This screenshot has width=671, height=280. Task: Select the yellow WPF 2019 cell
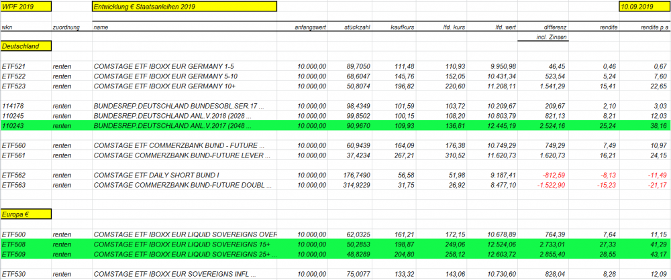25,7
